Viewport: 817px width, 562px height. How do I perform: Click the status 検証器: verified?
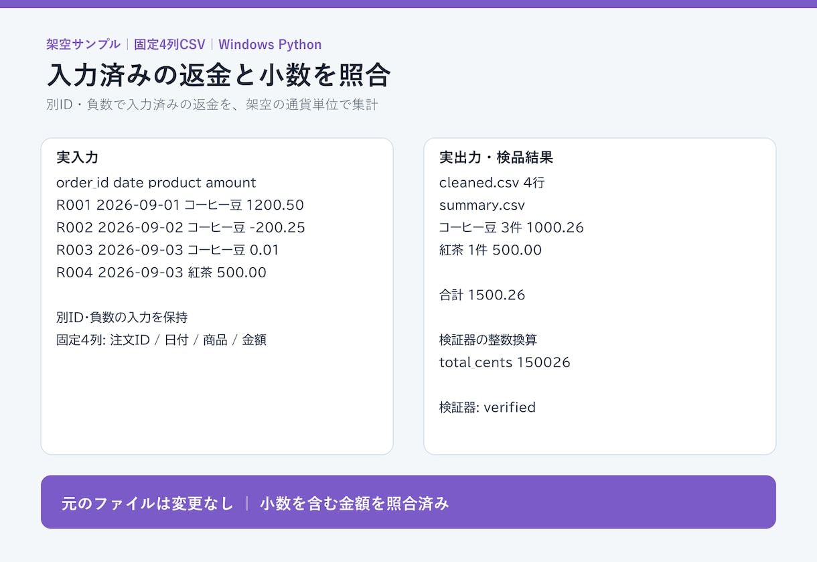(x=488, y=407)
